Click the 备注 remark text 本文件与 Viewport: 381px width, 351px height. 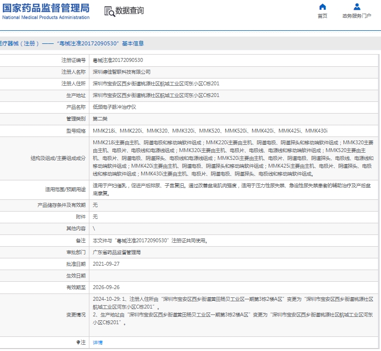point(150,241)
